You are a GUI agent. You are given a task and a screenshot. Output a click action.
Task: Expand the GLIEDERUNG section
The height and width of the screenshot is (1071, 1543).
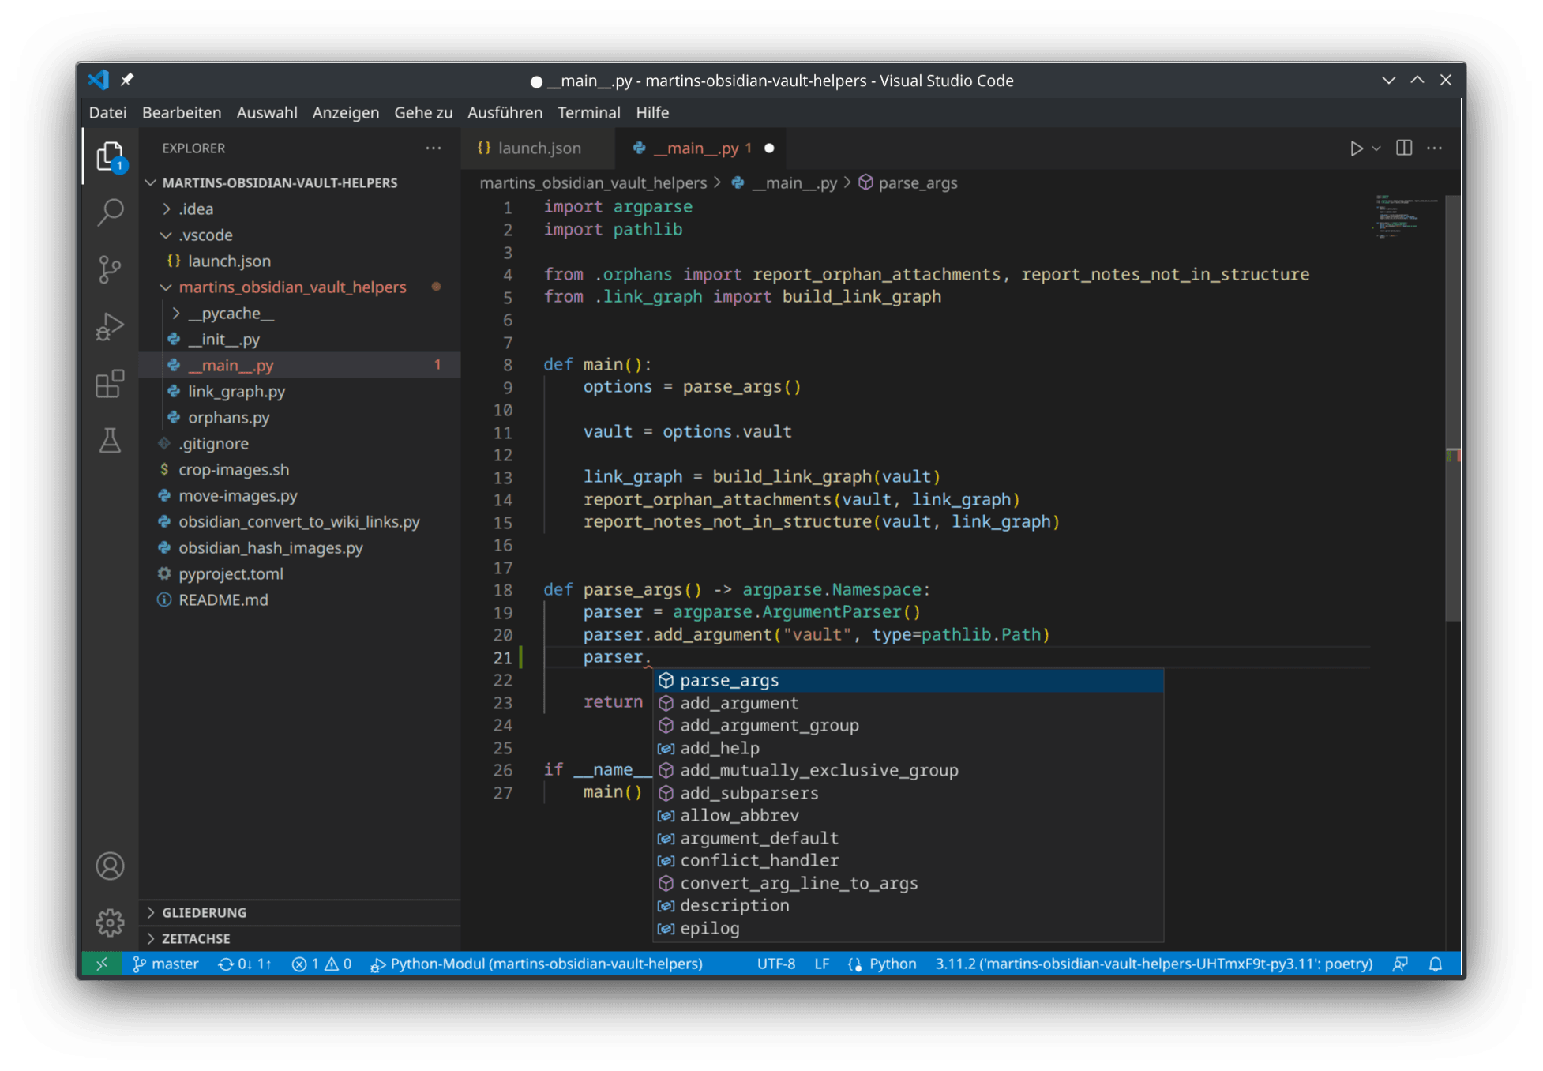(x=204, y=912)
